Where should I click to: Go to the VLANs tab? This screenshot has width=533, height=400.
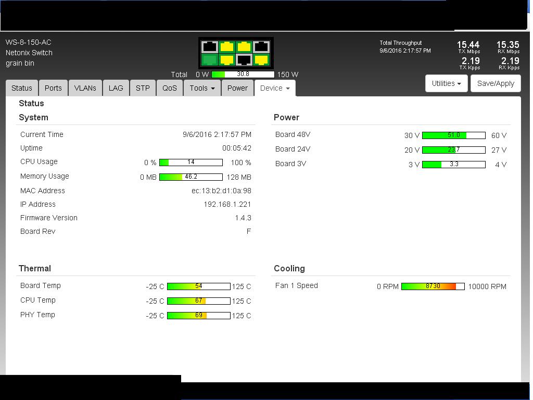85,88
